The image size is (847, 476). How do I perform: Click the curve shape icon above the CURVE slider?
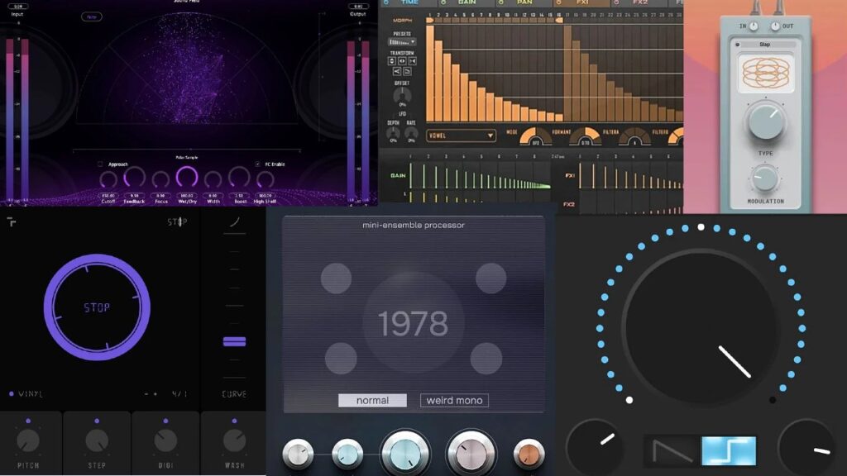(x=234, y=223)
